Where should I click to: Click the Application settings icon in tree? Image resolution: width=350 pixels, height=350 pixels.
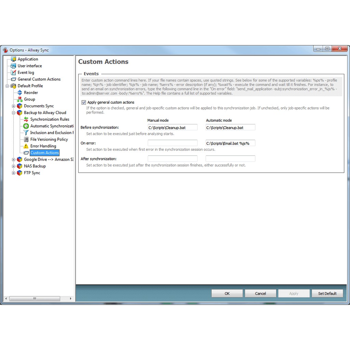(13, 59)
